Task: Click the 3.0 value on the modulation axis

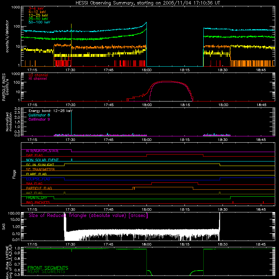Action: 17,109
